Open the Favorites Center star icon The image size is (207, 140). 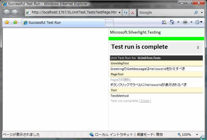[x=7, y=22]
